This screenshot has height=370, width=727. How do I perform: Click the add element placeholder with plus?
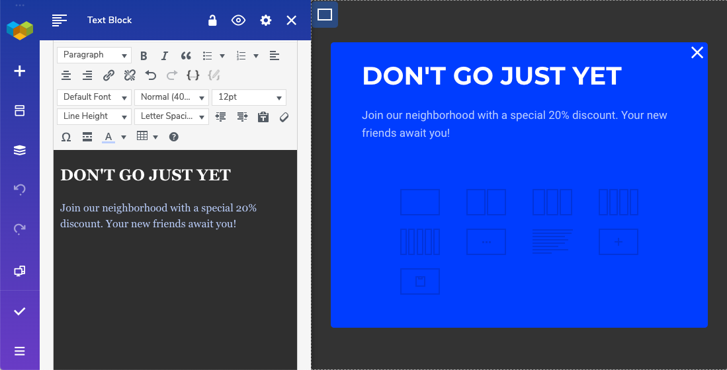tap(619, 242)
